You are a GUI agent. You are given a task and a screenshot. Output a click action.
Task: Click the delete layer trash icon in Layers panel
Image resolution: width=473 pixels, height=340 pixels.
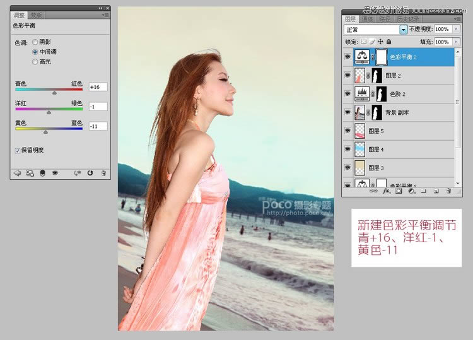(x=448, y=190)
